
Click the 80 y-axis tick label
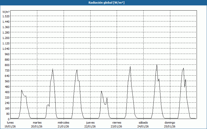pos(8,114)
